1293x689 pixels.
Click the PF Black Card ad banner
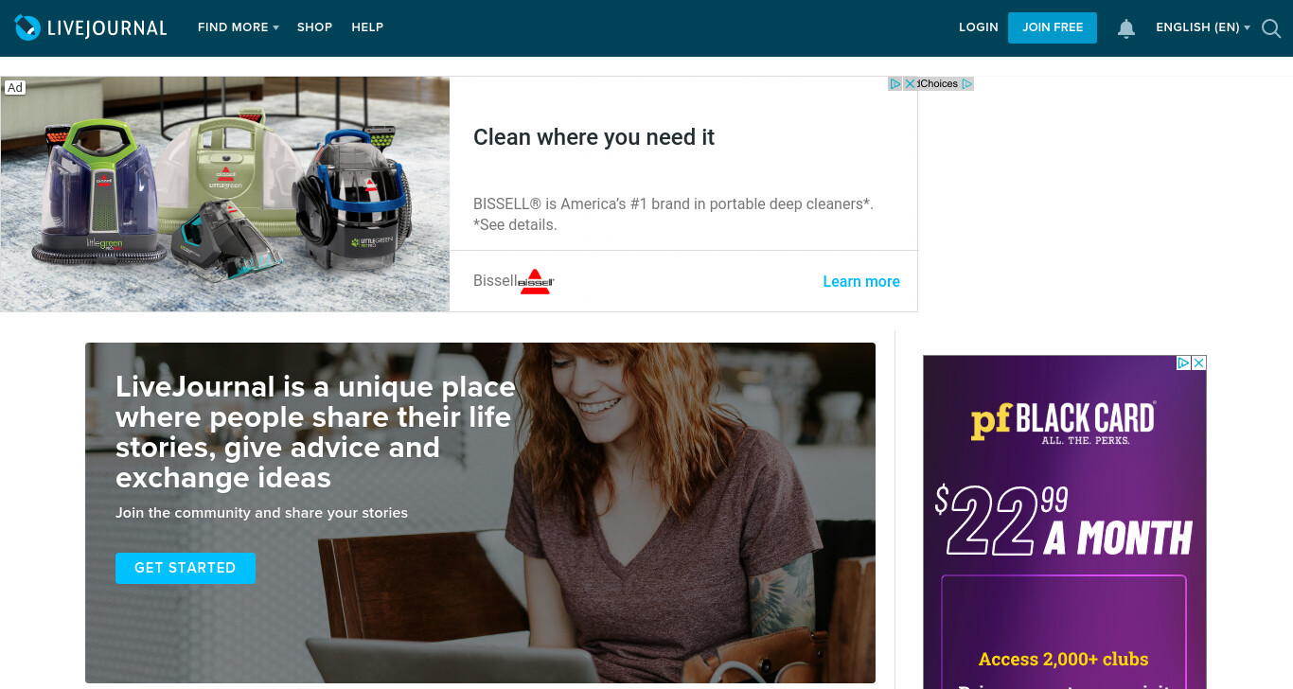1065,522
